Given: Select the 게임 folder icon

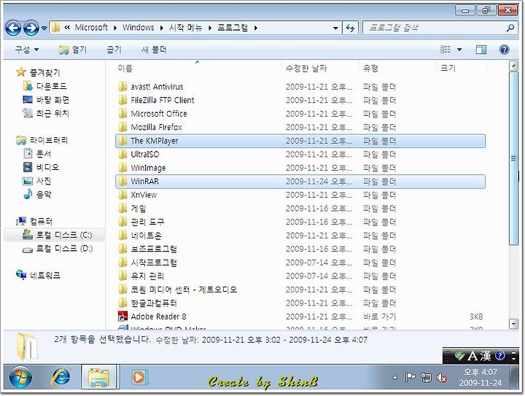Looking at the screenshot, I should 122,208.
